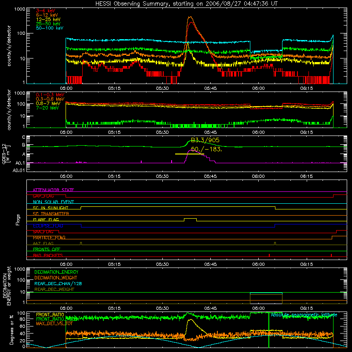Viewport: 352px width, 352px height.
Task: Click the 0.1-0.3 MeV legend label
Action: pyautogui.click(x=50, y=95)
